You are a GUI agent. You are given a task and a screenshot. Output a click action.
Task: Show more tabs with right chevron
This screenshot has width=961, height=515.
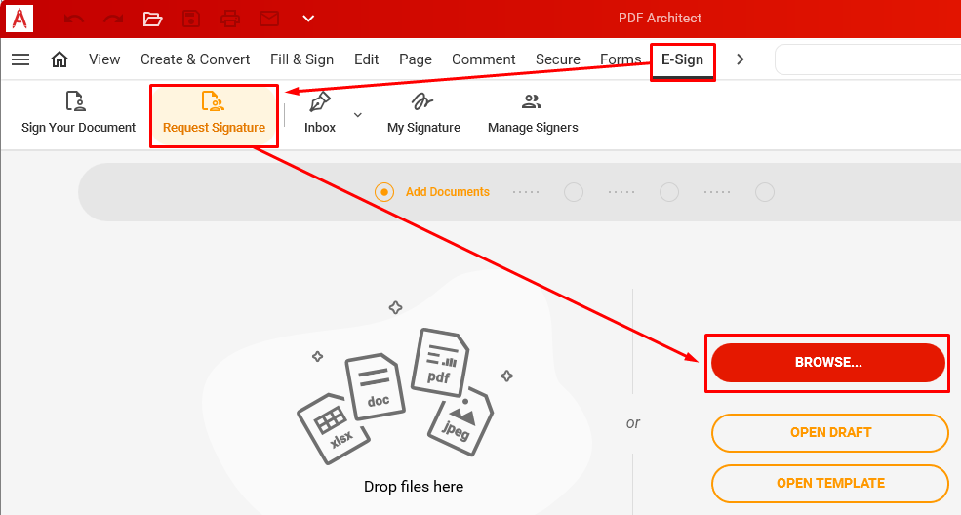pyautogui.click(x=741, y=59)
